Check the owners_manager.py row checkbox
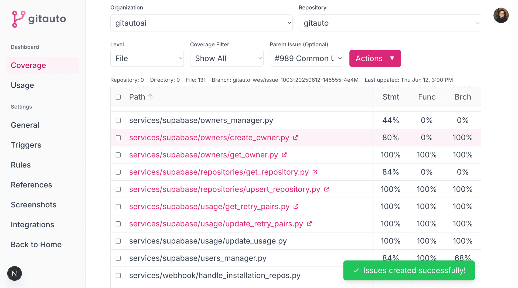518x288 pixels. pyautogui.click(x=118, y=120)
